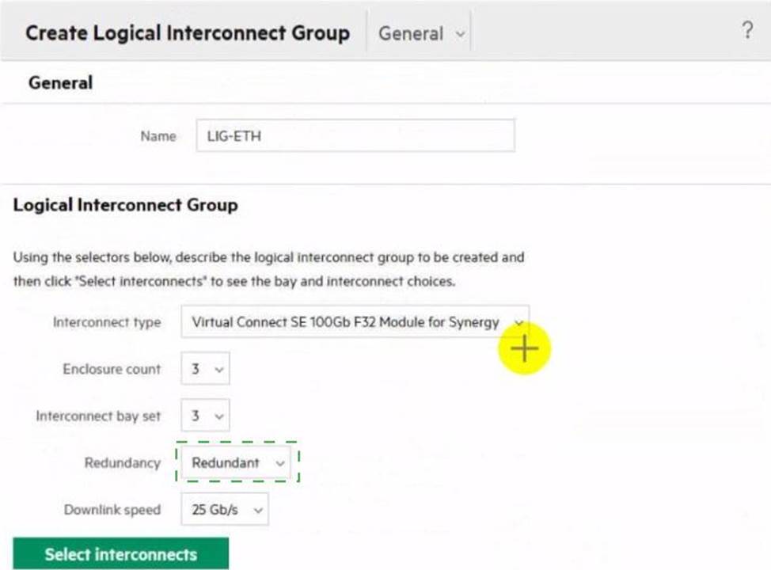
Task: Open the Downlink speed 25 Gb/s dropdown
Action: point(225,510)
